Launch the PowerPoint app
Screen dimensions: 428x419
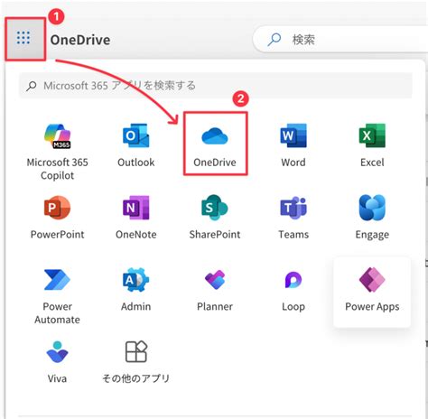coord(57,218)
